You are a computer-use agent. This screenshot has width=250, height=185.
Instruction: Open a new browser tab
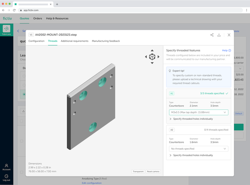[x=57, y=4]
